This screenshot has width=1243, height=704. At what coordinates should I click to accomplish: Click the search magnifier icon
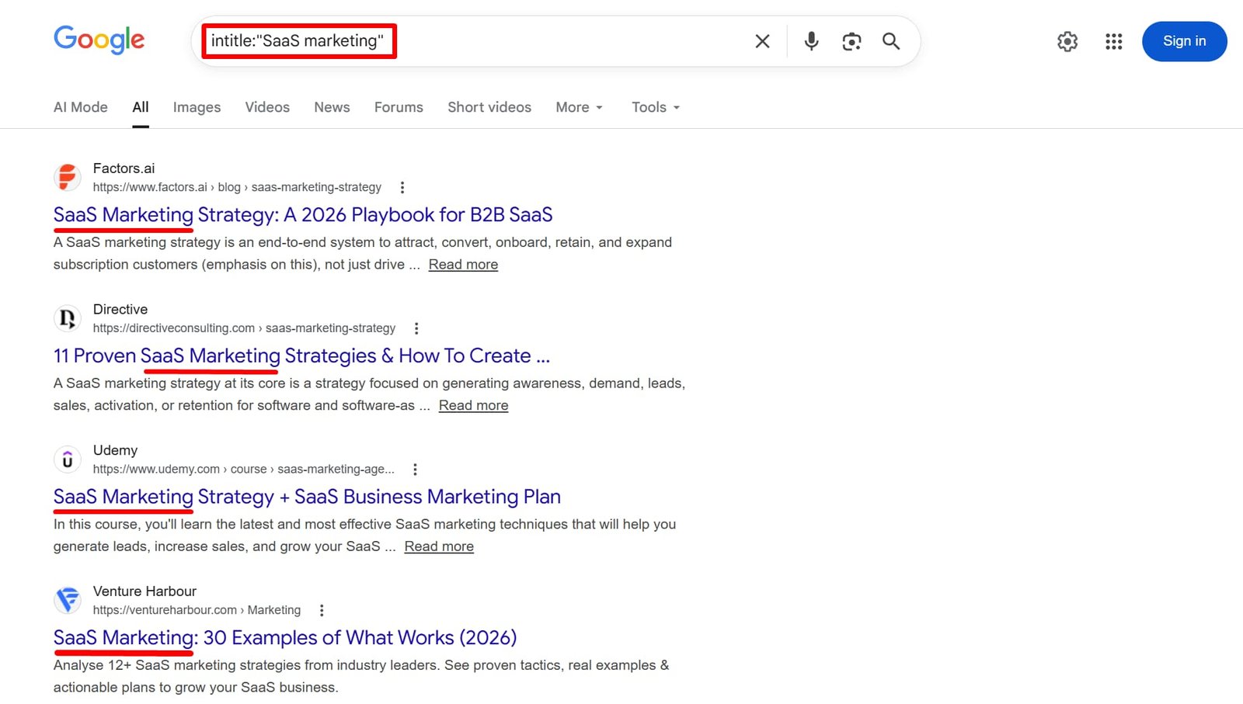pos(890,41)
